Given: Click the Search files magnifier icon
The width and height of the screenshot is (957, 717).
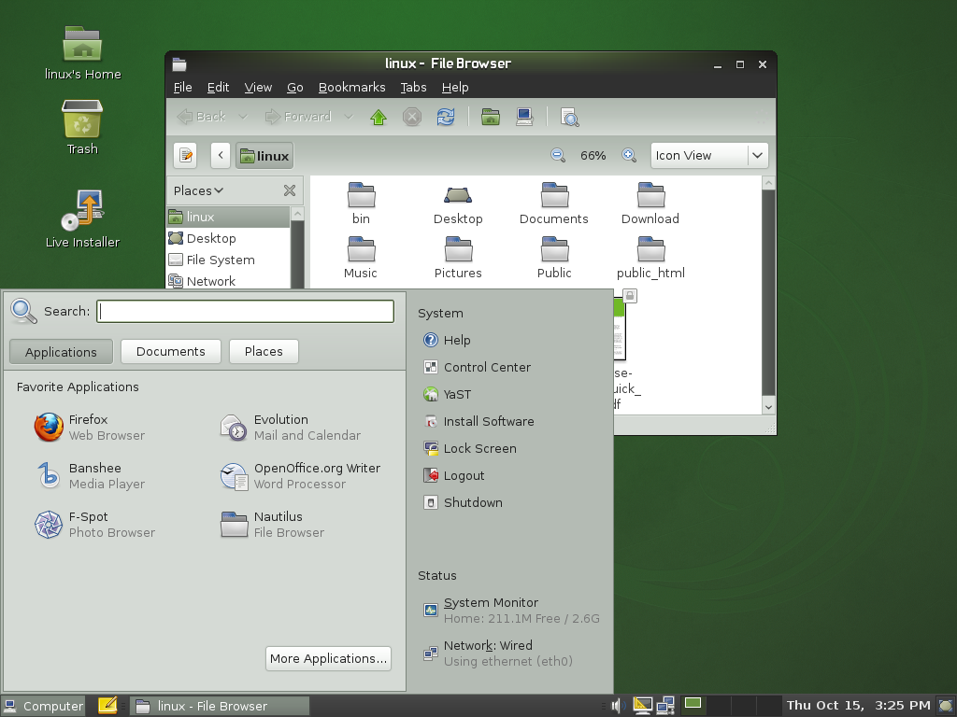Looking at the screenshot, I should click(569, 117).
